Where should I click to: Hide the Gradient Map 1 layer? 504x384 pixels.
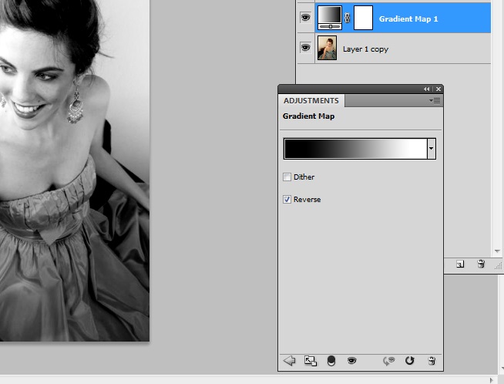305,18
